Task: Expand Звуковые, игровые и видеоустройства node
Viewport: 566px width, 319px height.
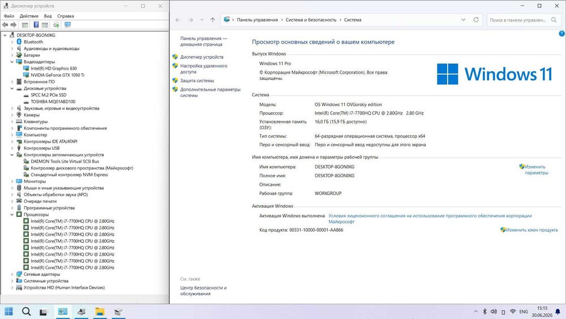Action: point(12,108)
